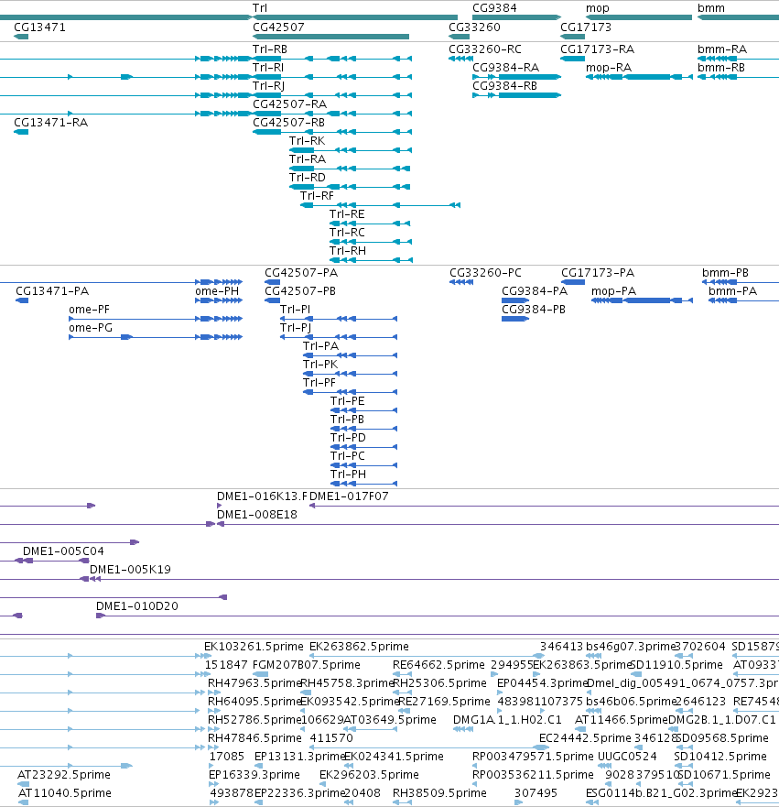Select the EK263862.5prime EST label

[x=359, y=647]
